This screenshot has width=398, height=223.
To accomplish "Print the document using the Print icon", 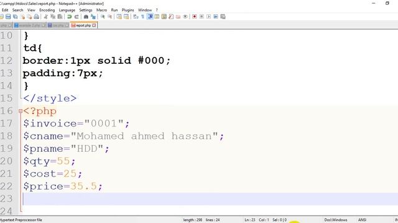I will click(37, 17).
